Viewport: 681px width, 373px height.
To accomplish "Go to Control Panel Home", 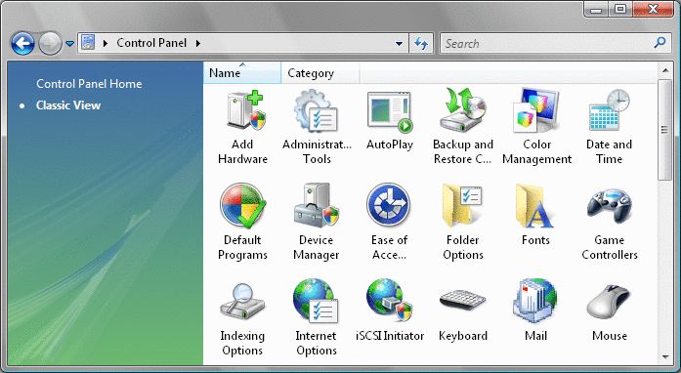I will [89, 84].
